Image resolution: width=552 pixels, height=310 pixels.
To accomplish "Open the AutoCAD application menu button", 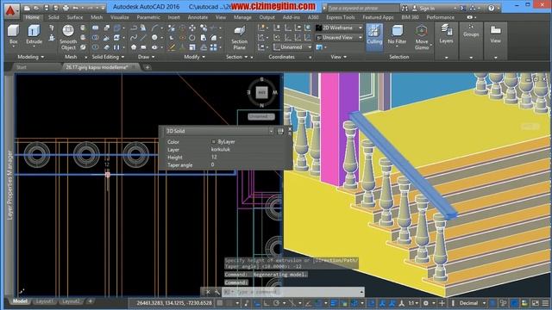I will (x=11, y=10).
